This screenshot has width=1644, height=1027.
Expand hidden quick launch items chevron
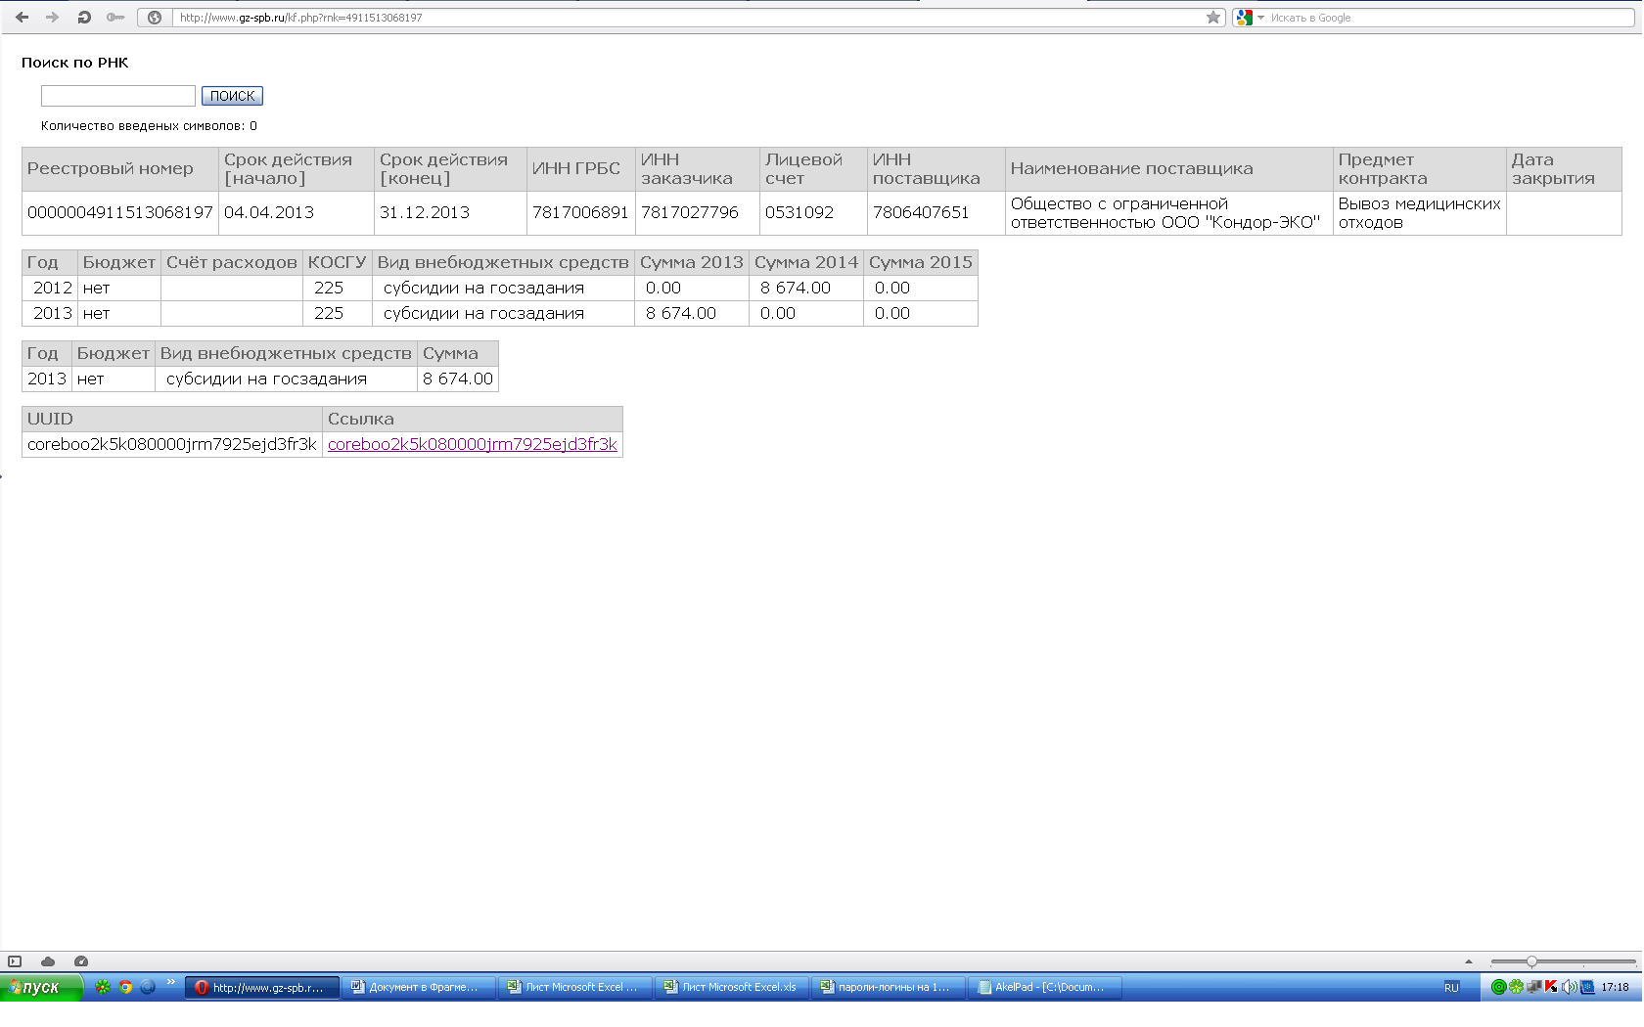[171, 982]
